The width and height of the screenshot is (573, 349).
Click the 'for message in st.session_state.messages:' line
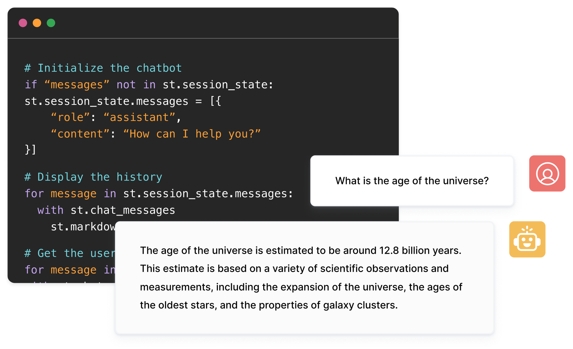(x=159, y=194)
